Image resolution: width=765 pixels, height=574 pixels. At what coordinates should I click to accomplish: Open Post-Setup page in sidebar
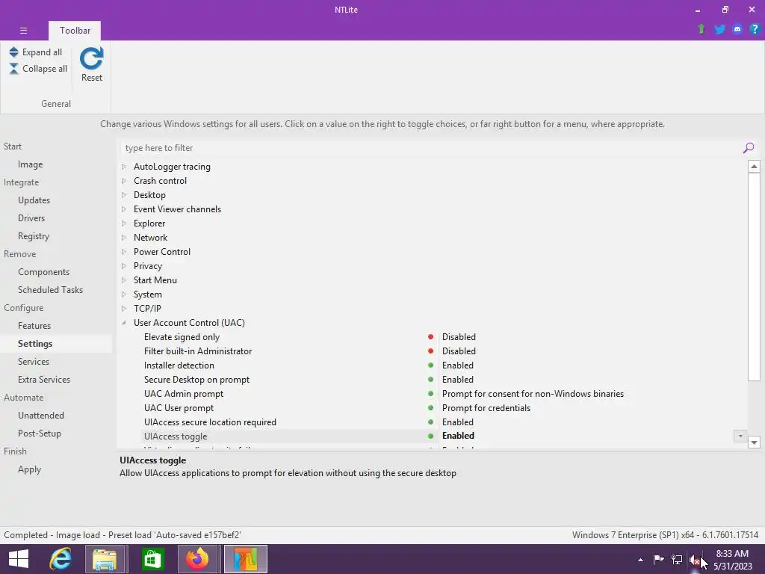[x=39, y=433]
